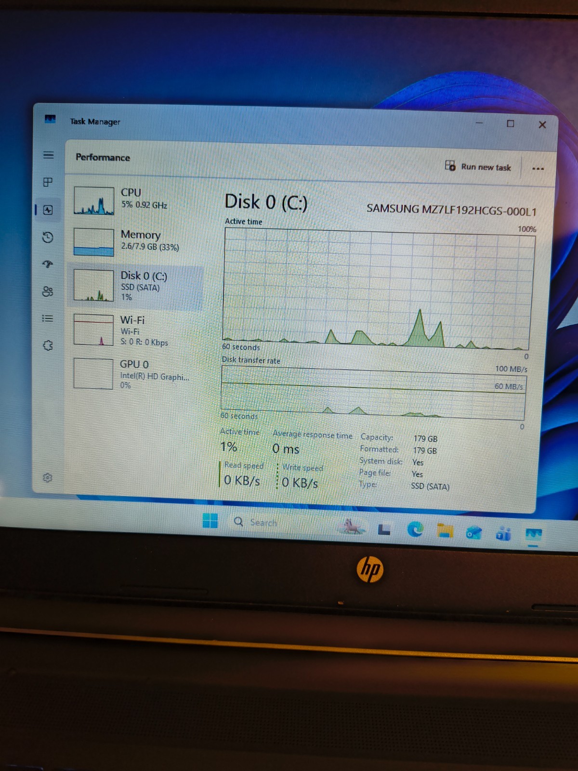Open File Explorer from the taskbar
The height and width of the screenshot is (771, 578).
point(445,531)
